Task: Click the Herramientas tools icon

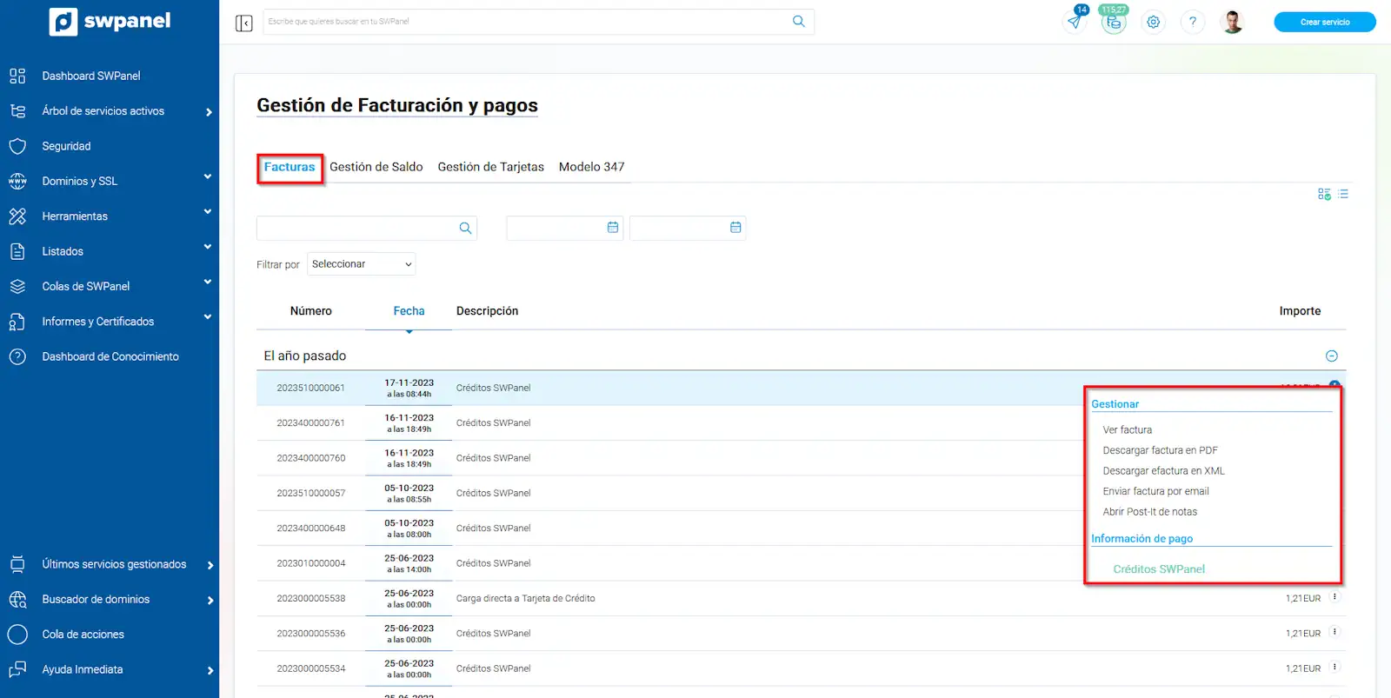Action: (x=17, y=216)
